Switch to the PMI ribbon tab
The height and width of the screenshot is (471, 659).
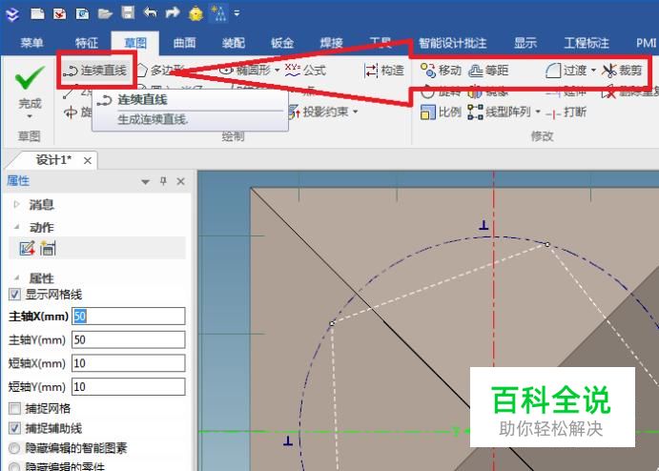pyautogui.click(x=646, y=43)
